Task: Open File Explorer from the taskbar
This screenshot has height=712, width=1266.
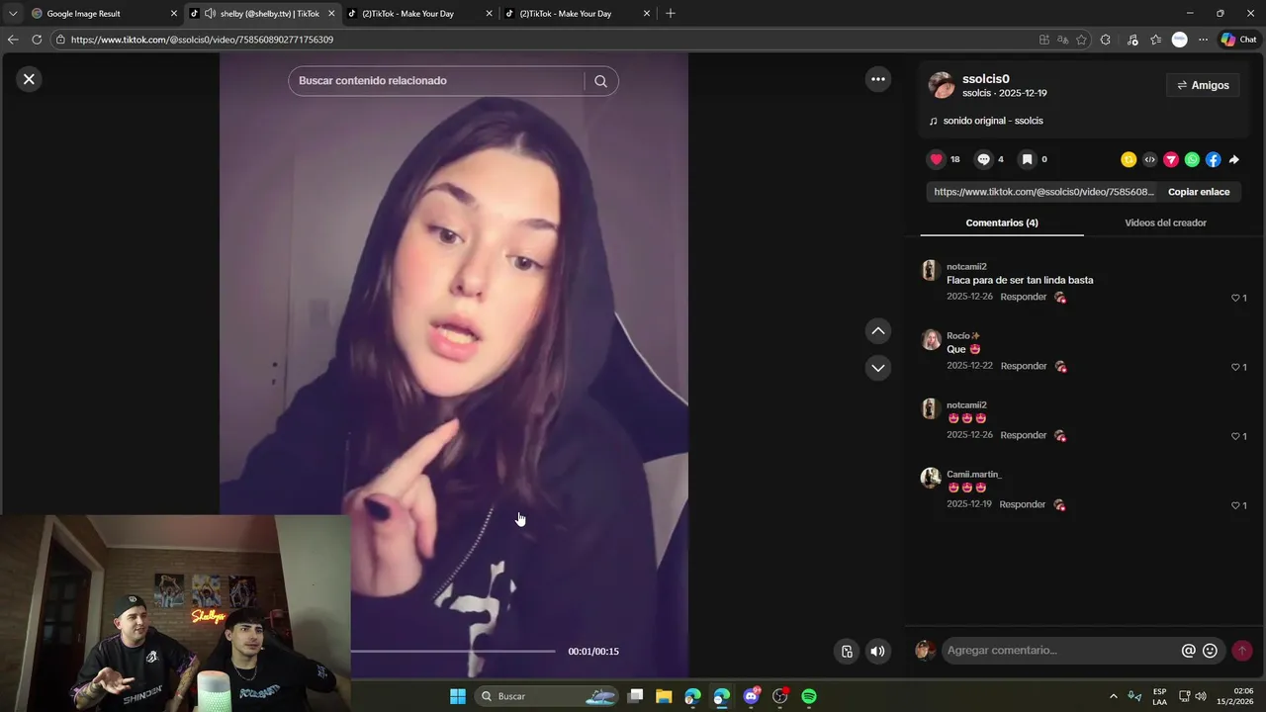Action: coord(664,696)
